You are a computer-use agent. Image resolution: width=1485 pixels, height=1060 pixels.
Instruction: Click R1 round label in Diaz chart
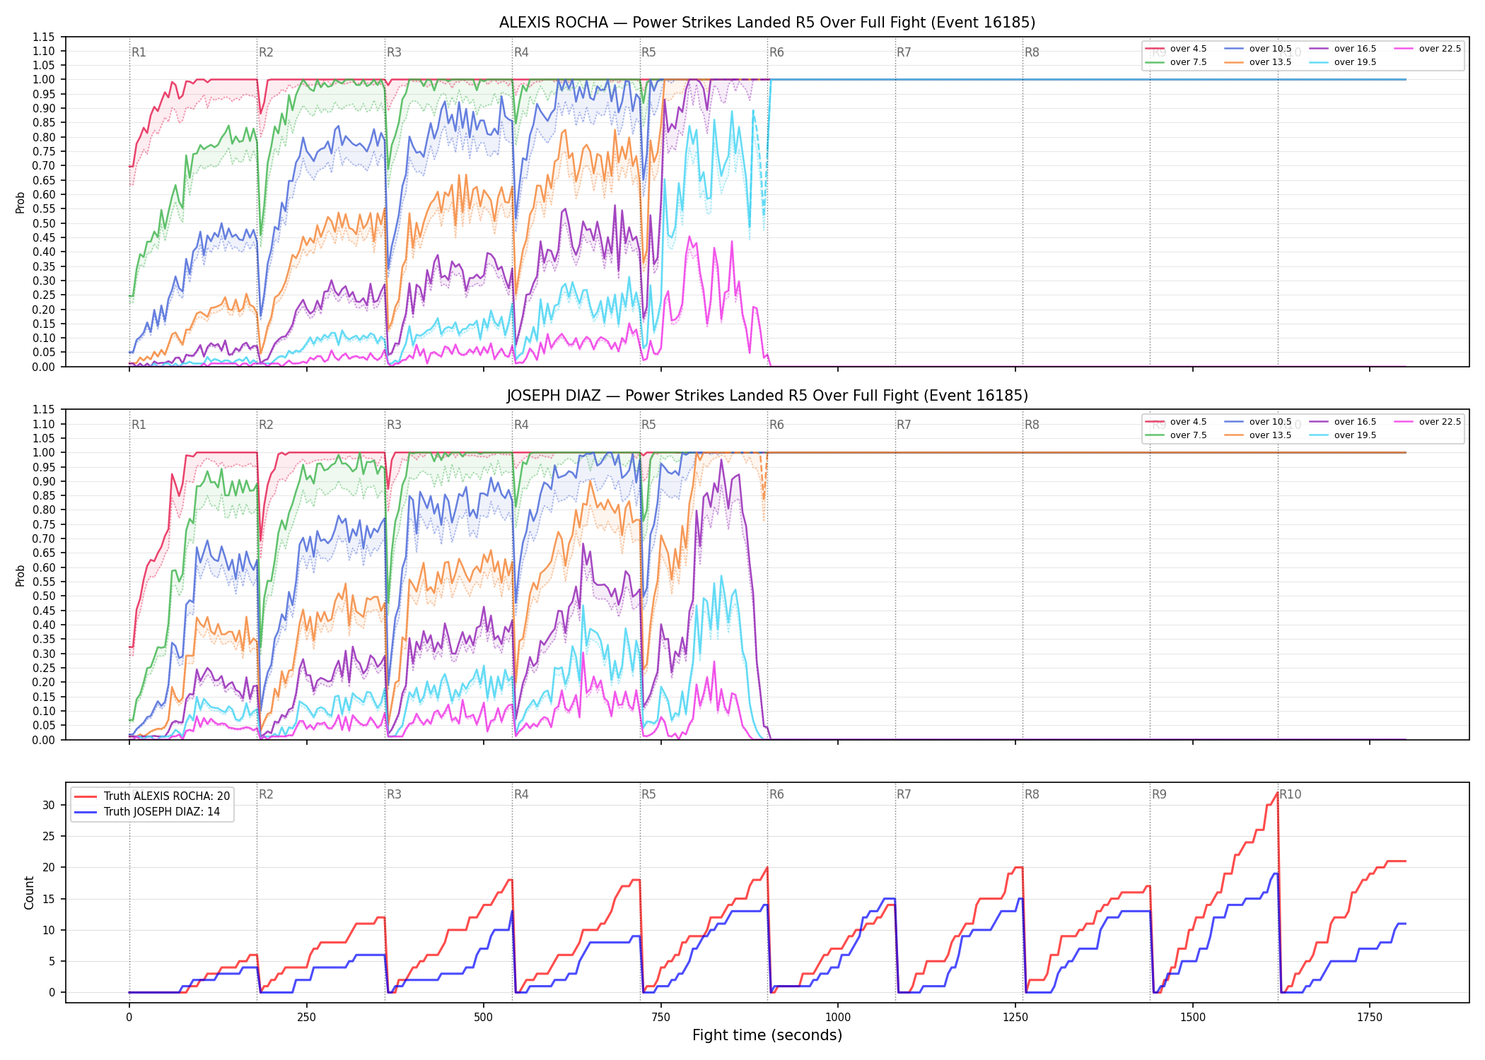[x=139, y=425]
